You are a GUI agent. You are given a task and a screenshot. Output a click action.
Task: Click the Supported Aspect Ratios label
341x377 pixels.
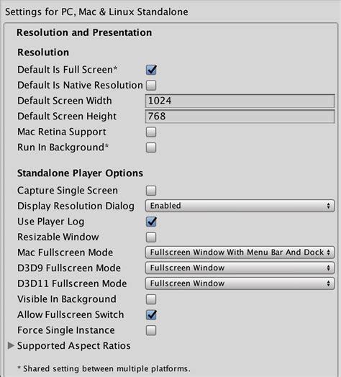point(74,346)
